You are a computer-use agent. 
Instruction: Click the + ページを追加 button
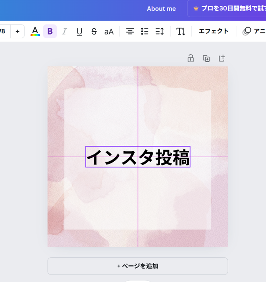(x=138, y=266)
